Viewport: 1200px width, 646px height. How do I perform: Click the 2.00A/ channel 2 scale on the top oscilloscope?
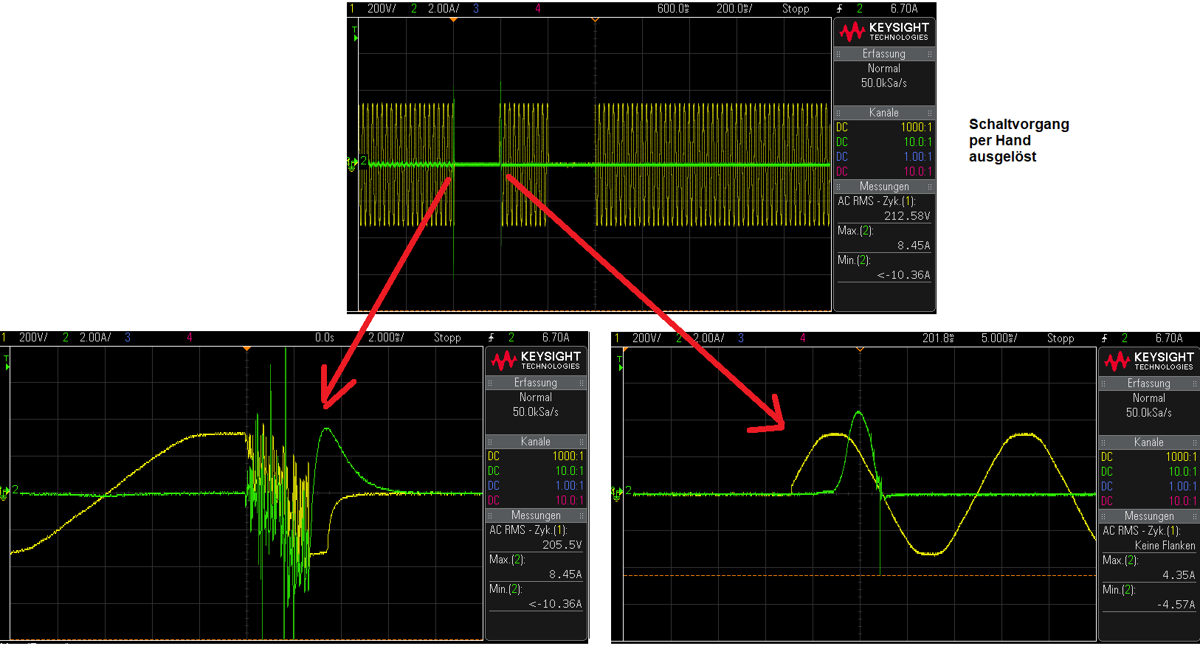[444, 9]
